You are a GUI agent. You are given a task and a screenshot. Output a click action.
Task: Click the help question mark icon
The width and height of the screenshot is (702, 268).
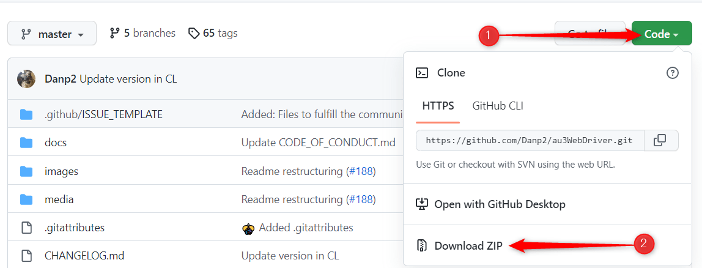[x=672, y=73]
